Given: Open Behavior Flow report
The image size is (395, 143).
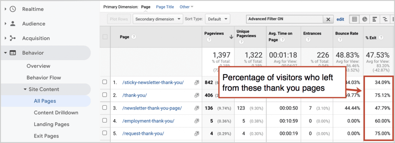Looking at the screenshot, I should (44, 77).
